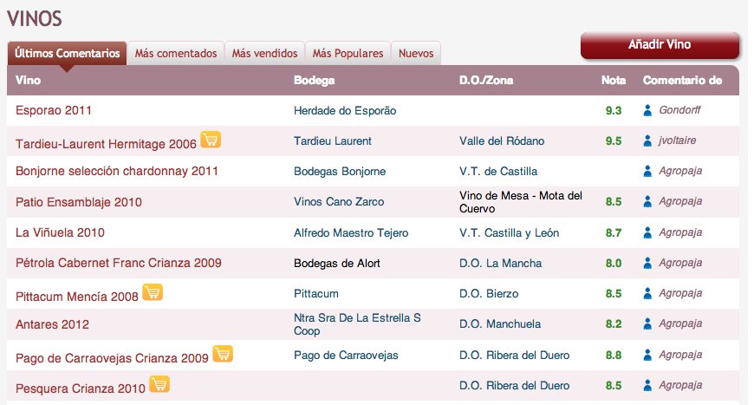Open Tardieu Laurent bodega link
Image resolution: width=754 pixels, height=405 pixels.
click(332, 141)
